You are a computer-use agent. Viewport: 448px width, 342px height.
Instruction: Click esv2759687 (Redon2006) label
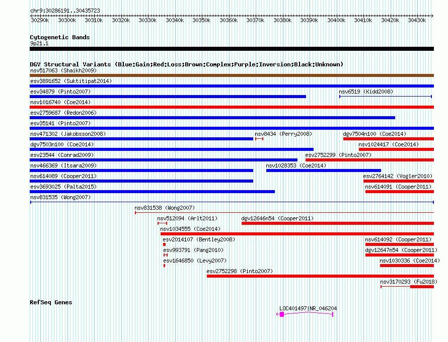point(63,113)
